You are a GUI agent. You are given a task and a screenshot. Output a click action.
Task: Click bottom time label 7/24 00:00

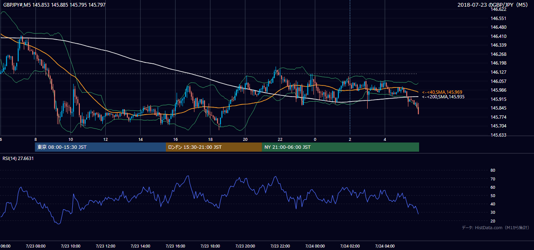[x=315, y=246]
